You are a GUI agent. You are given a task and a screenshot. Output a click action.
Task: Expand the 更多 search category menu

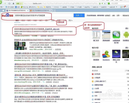(71, 20)
